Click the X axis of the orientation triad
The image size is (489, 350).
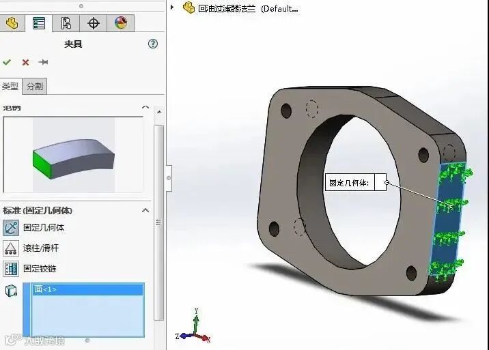(x=205, y=338)
